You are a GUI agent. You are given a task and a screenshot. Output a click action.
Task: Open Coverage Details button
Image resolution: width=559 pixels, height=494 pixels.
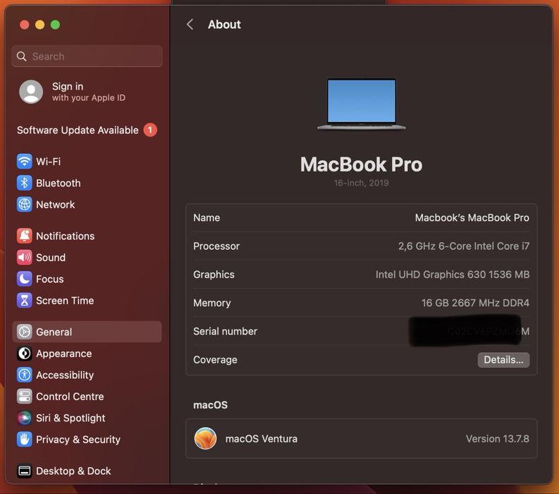tap(503, 360)
